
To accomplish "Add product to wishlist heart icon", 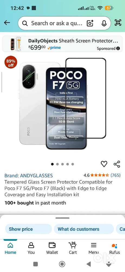I will [x=104, y=164].
